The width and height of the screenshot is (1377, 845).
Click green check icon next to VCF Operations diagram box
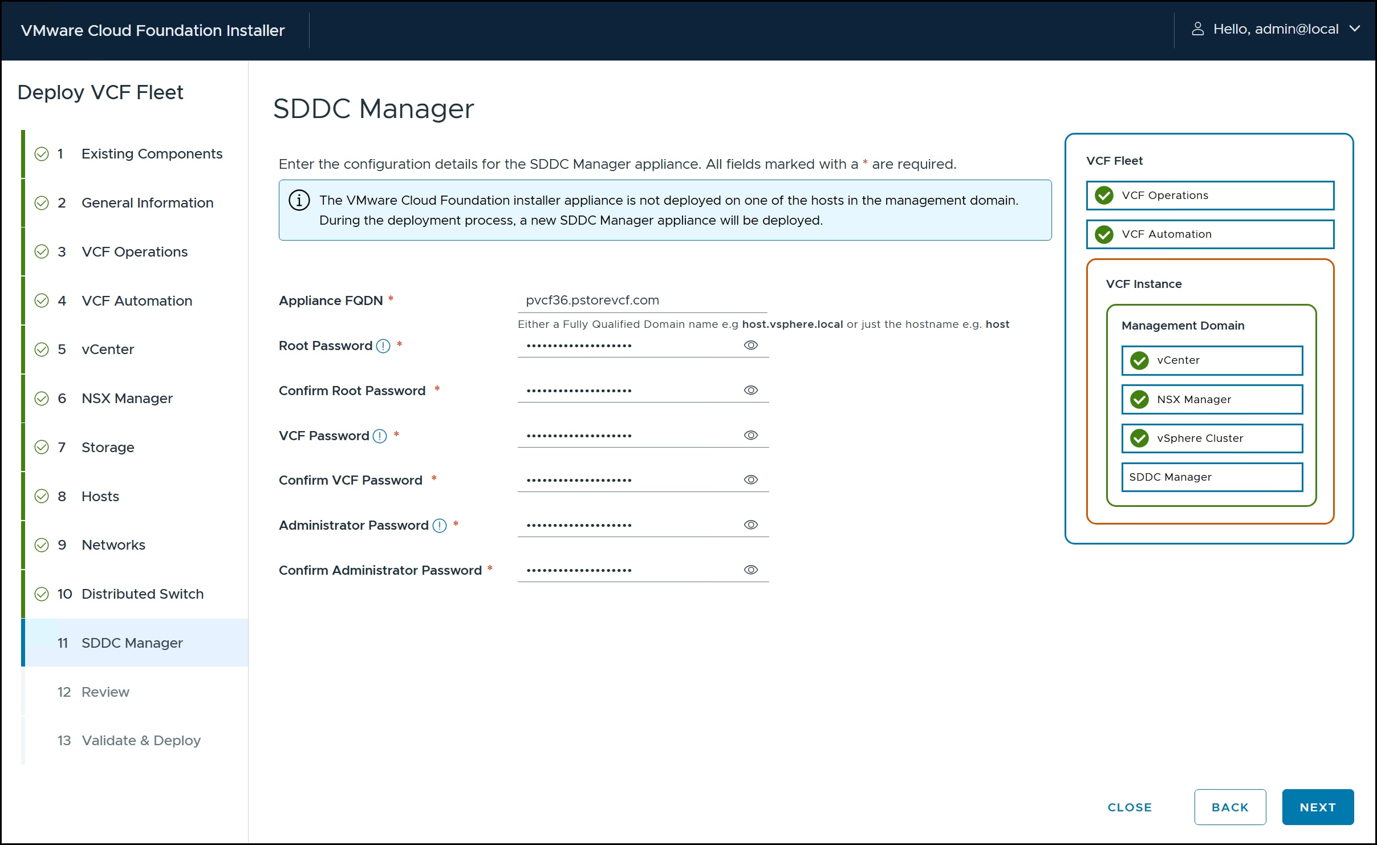(1104, 196)
